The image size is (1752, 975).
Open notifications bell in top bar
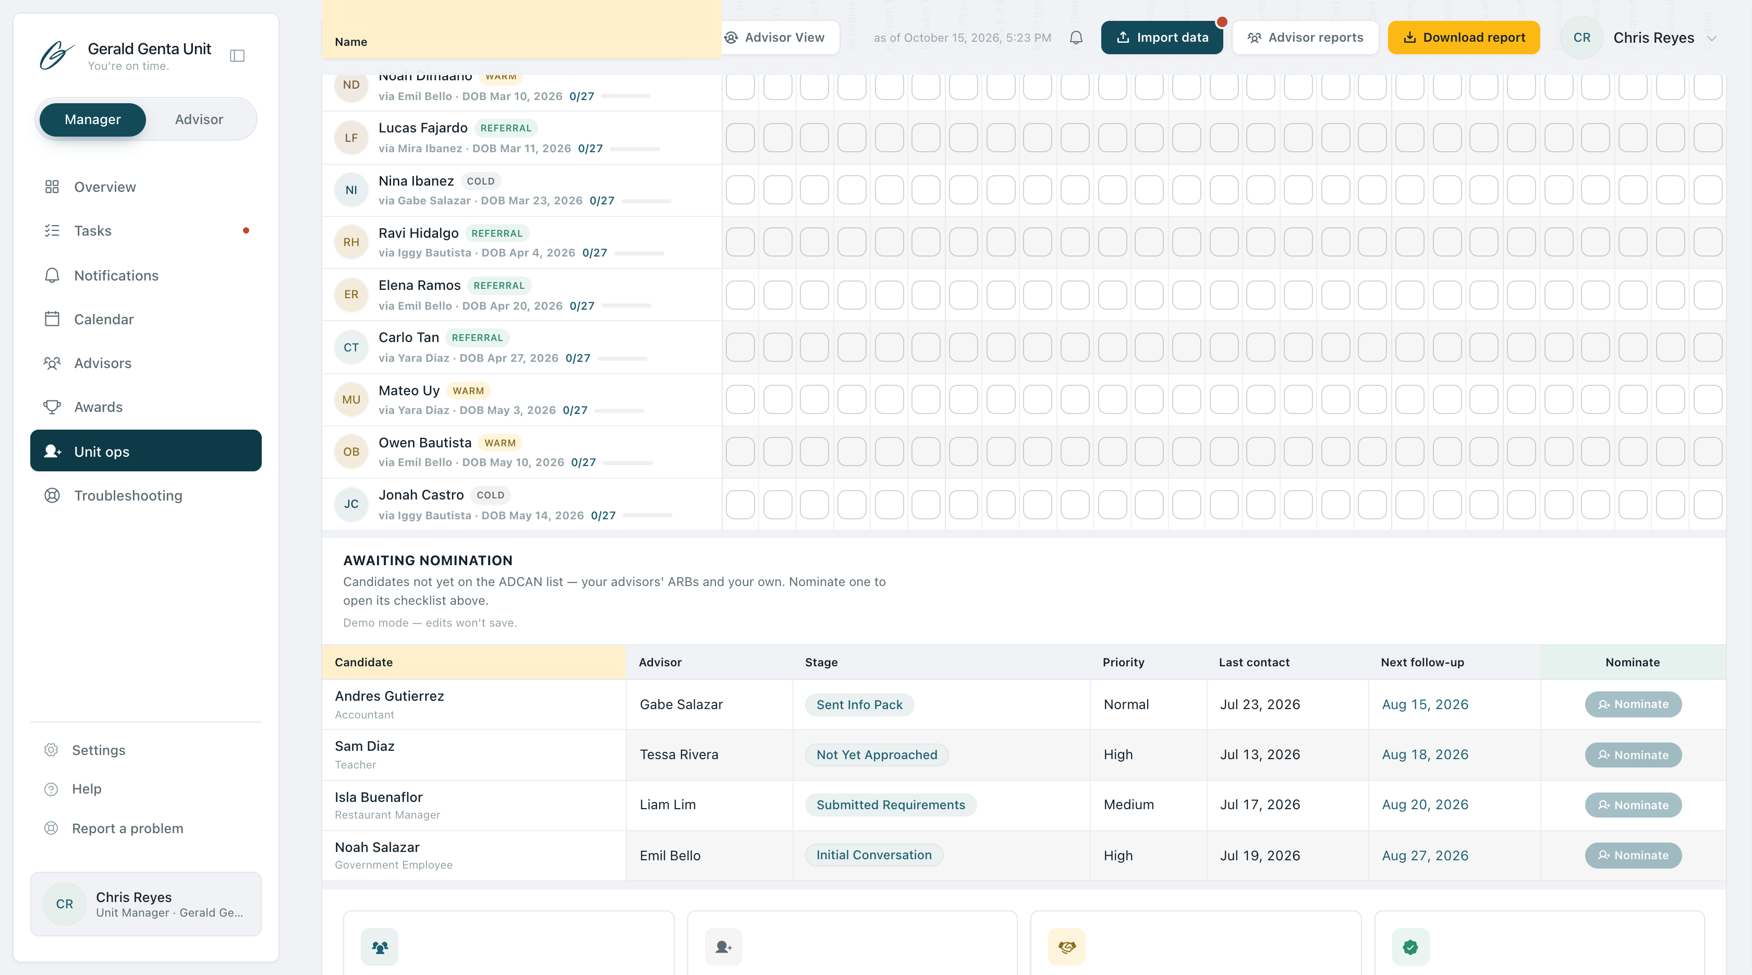coord(1076,38)
